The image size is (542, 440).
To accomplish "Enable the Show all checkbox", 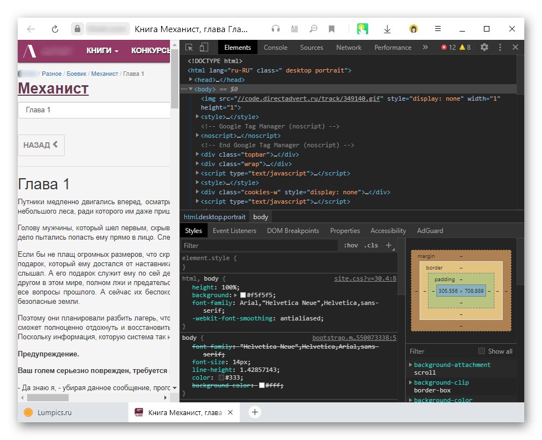I will click(482, 351).
